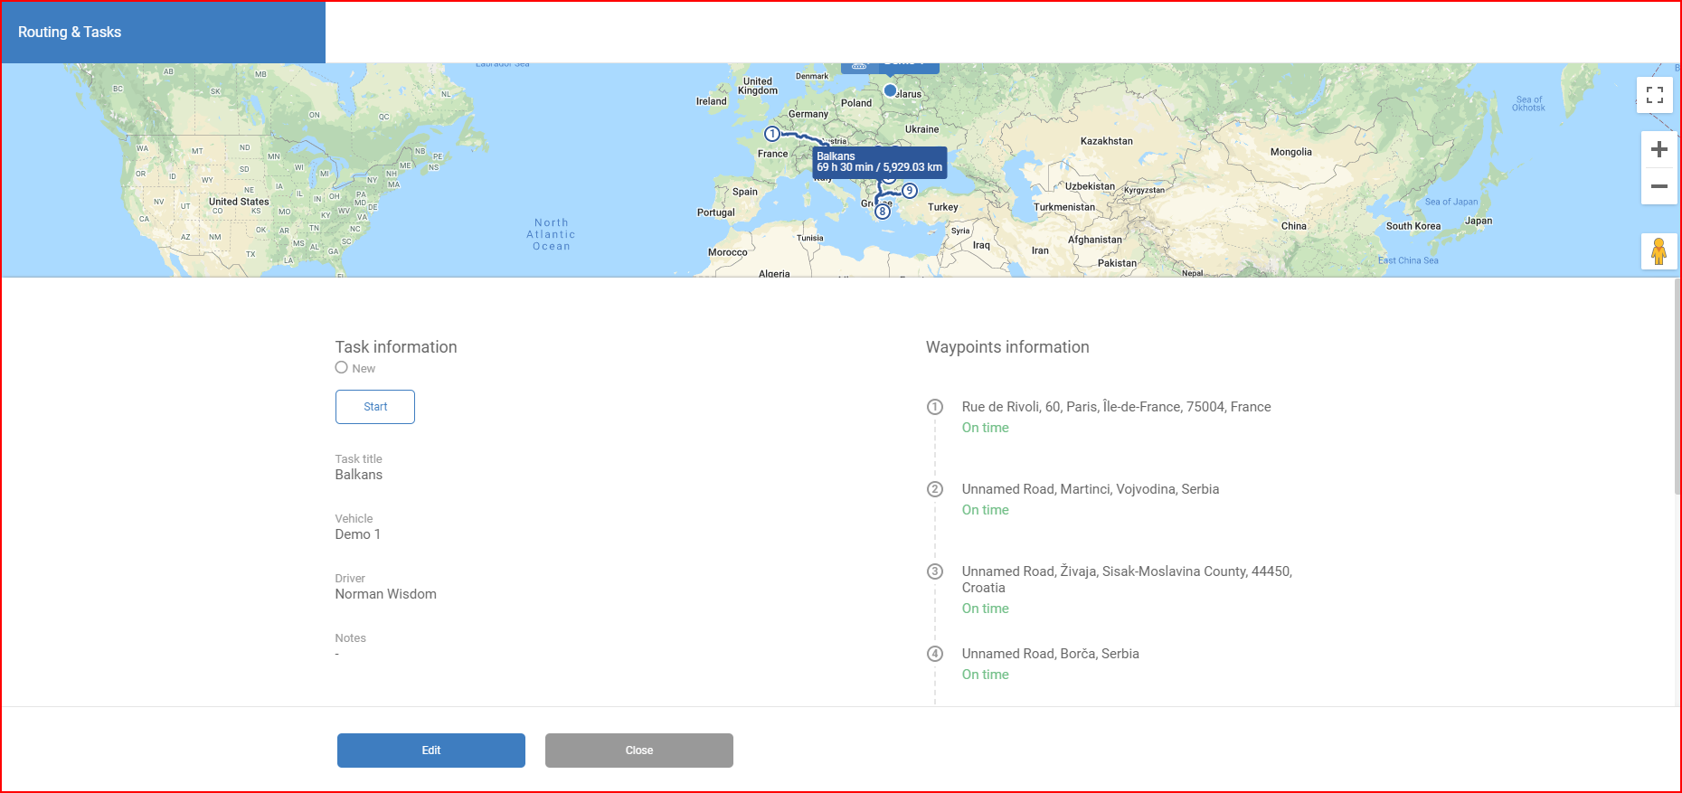Click waypoint 8 marker near Greece
The height and width of the screenshot is (793, 1682).
pyautogui.click(x=883, y=212)
